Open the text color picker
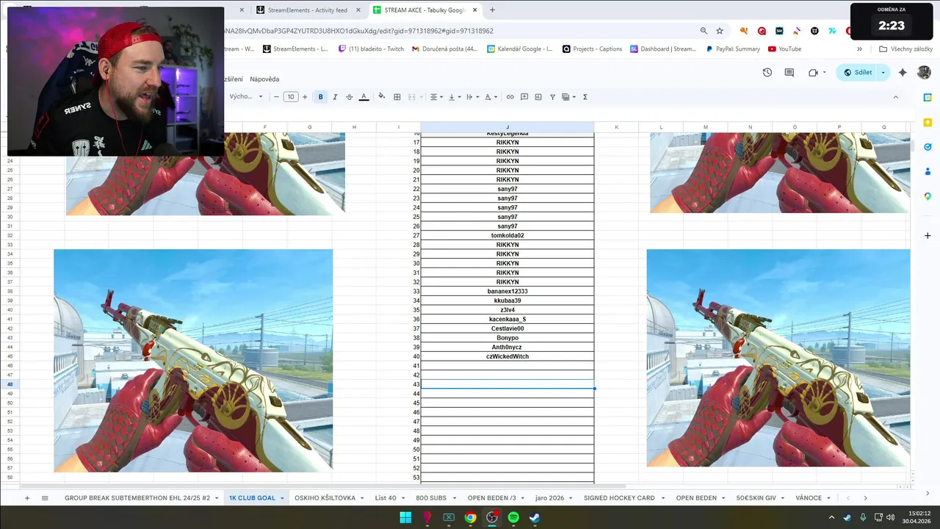 (364, 97)
